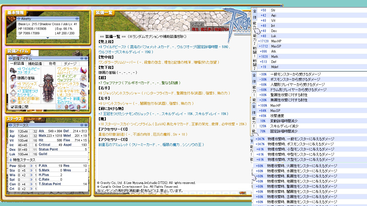The width and height of the screenshot is (367, 206).
Task: Click the 固定詠唱時間減少 70% row
Action: (312, 131)
